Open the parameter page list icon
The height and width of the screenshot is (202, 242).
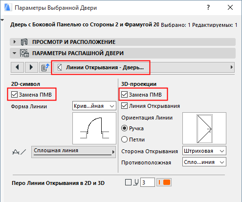point(45,67)
